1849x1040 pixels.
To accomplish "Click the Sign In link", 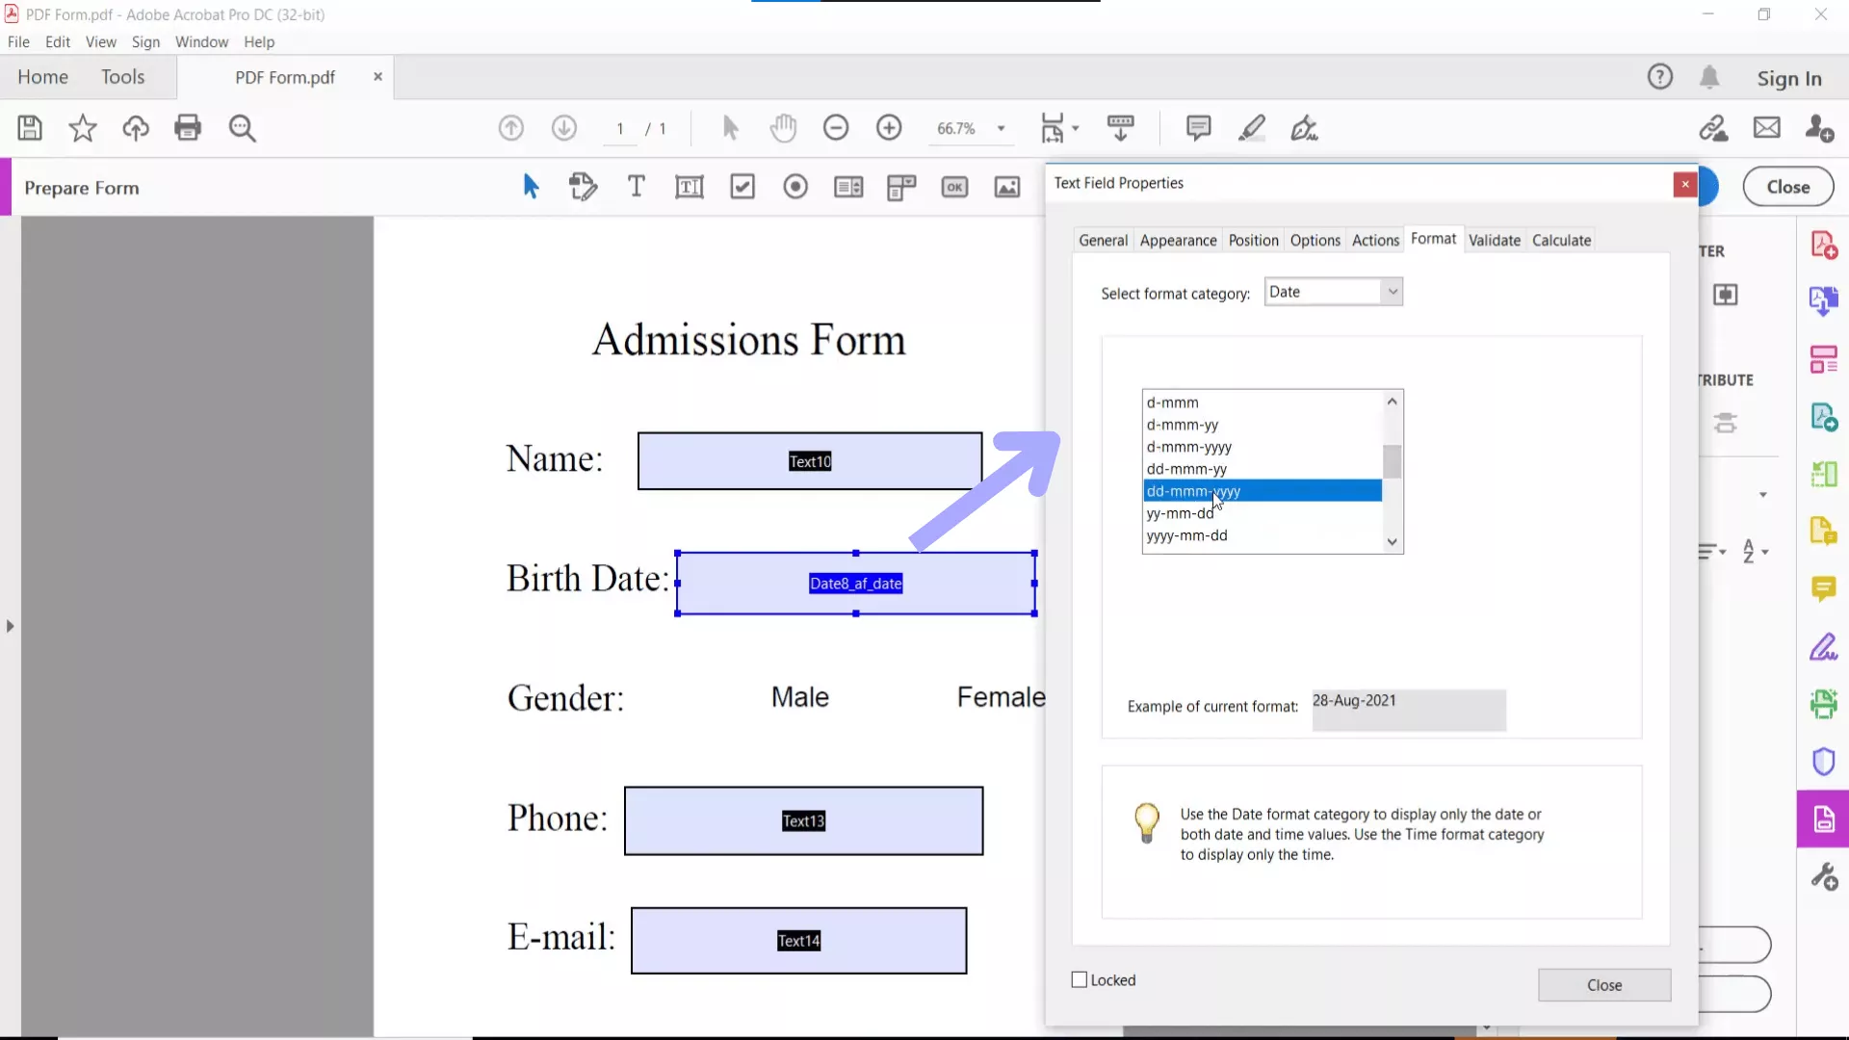I will 1788,78.
